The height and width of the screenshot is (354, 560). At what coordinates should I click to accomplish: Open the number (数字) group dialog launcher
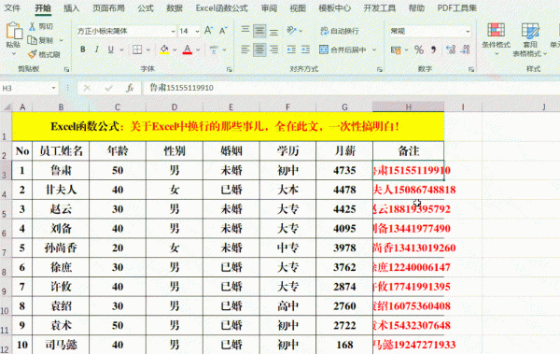click(x=471, y=69)
